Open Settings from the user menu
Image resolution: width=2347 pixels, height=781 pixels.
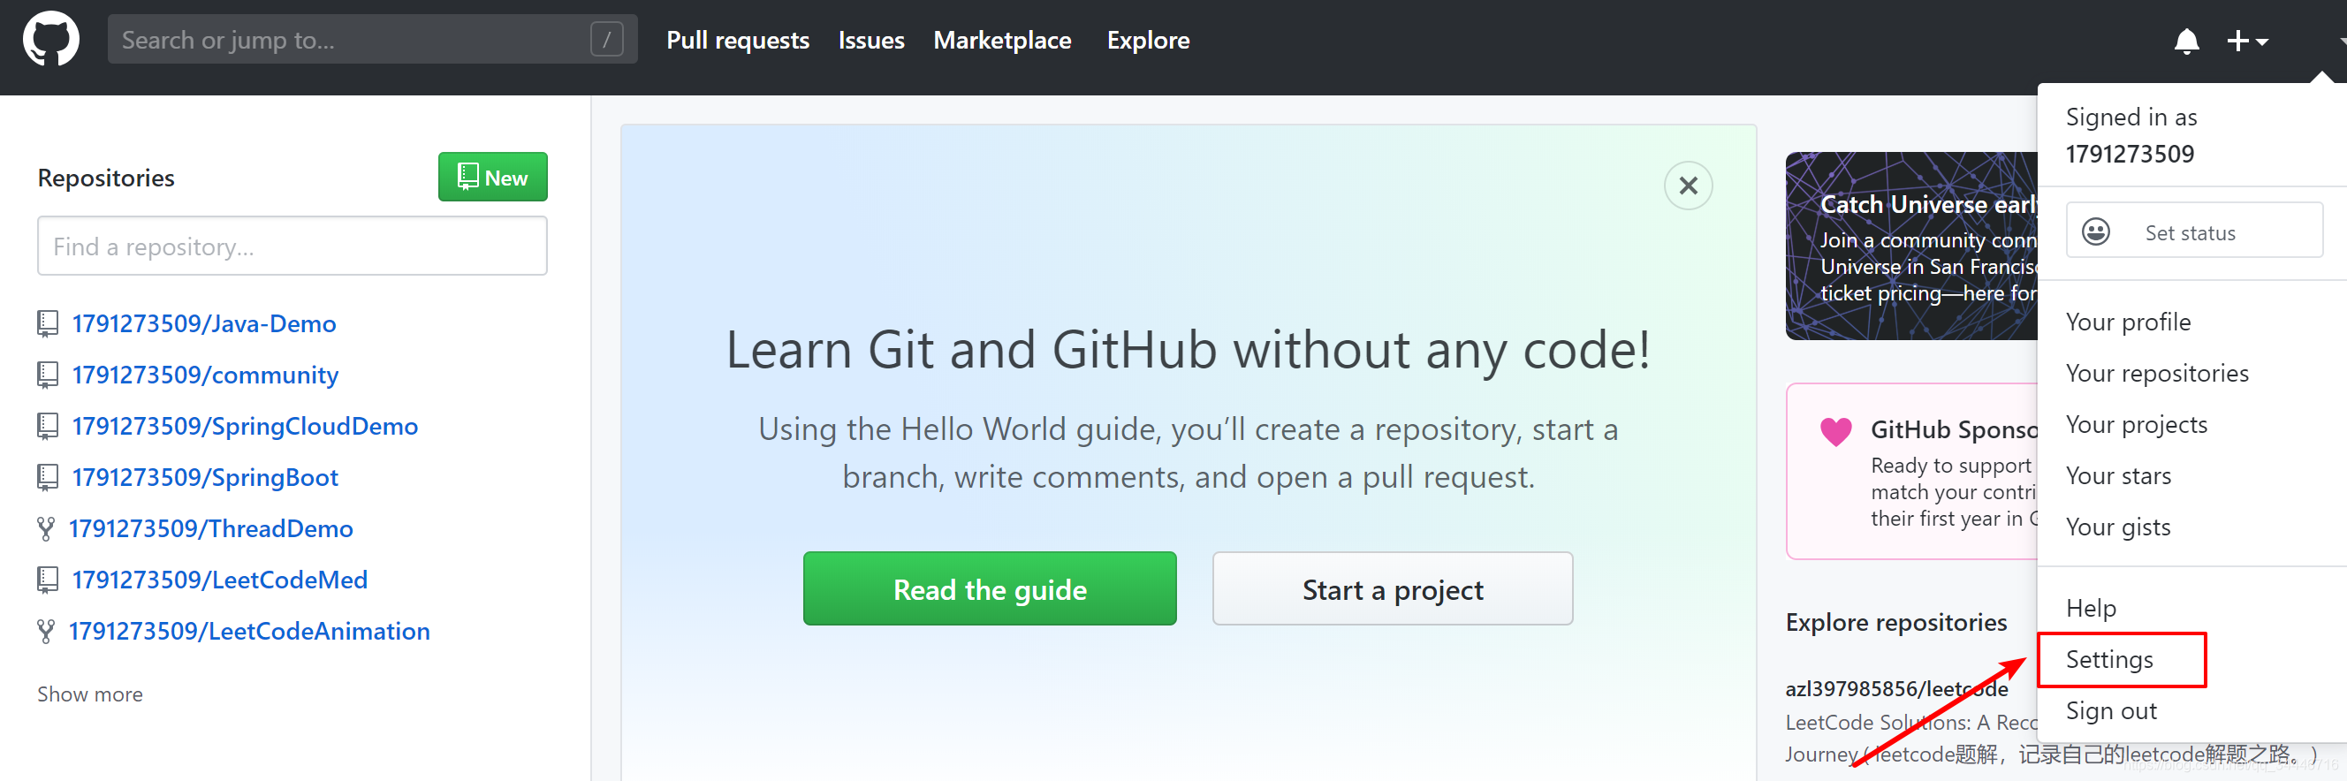2109,659
